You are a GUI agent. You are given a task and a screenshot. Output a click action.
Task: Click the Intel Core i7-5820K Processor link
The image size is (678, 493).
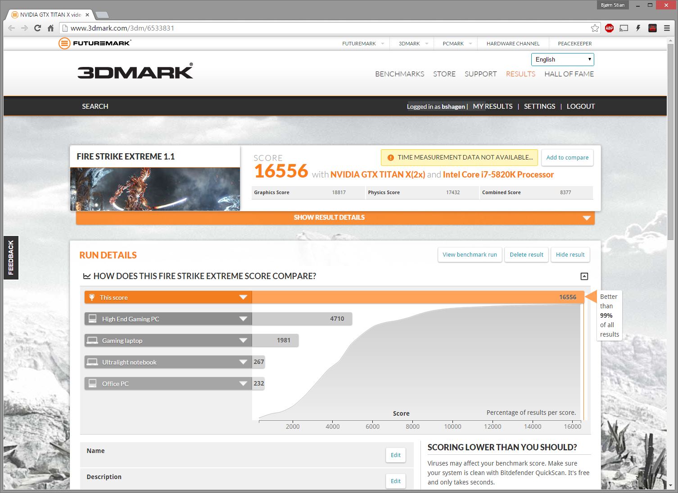click(498, 174)
